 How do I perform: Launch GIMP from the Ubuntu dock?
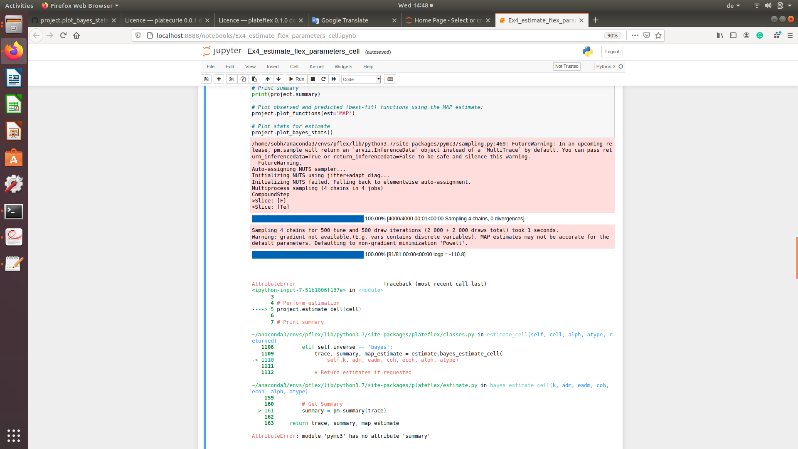14,184
